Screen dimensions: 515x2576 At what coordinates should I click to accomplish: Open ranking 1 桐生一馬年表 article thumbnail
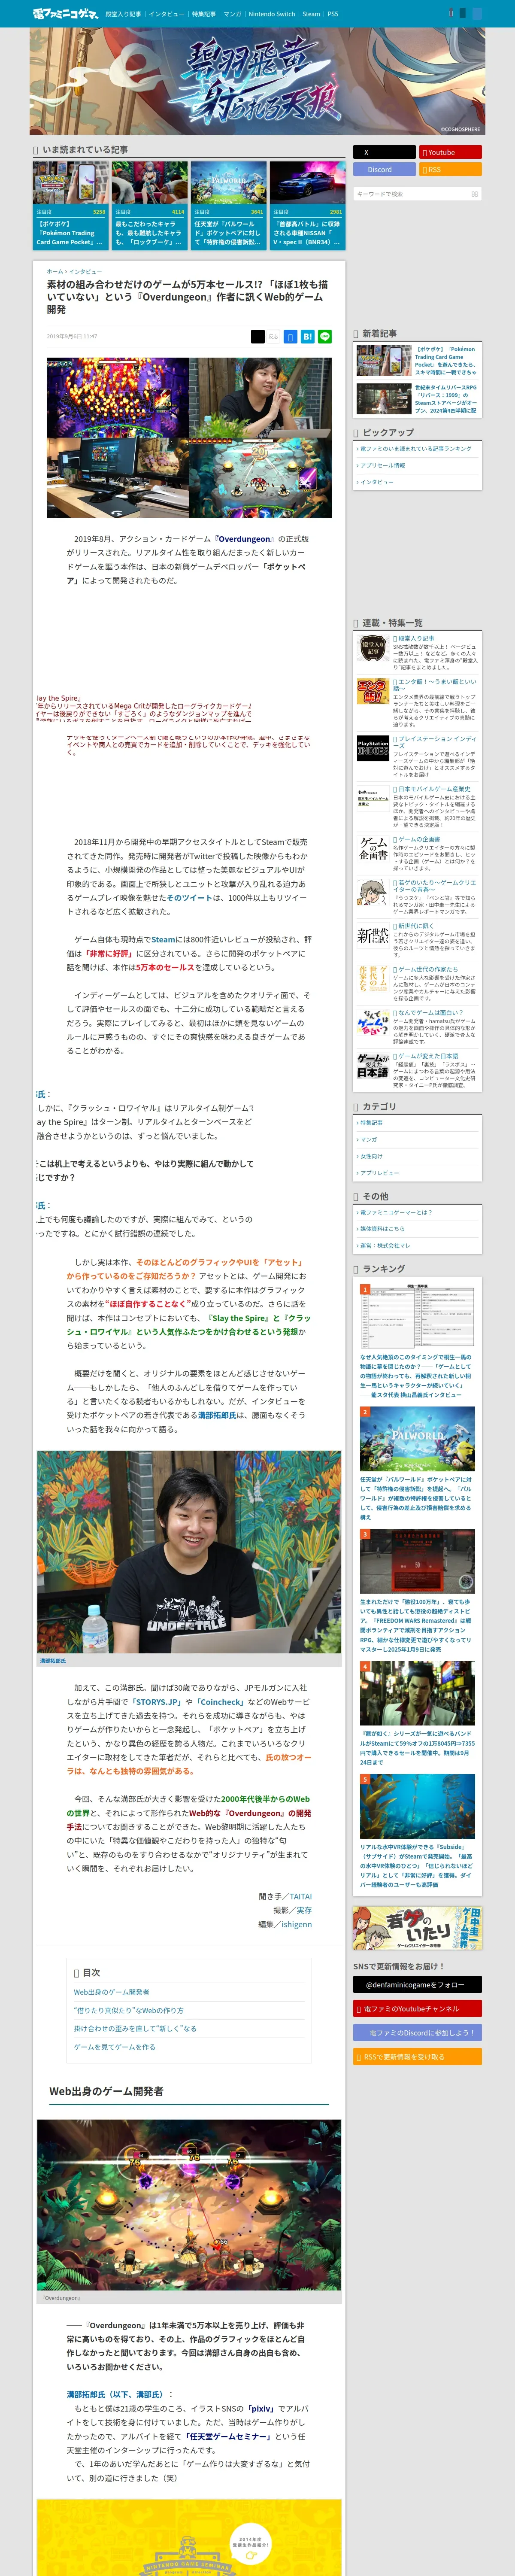pyautogui.click(x=417, y=1315)
